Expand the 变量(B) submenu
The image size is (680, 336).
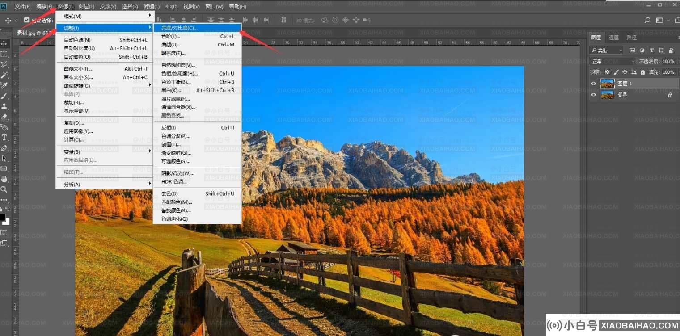(x=104, y=152)
